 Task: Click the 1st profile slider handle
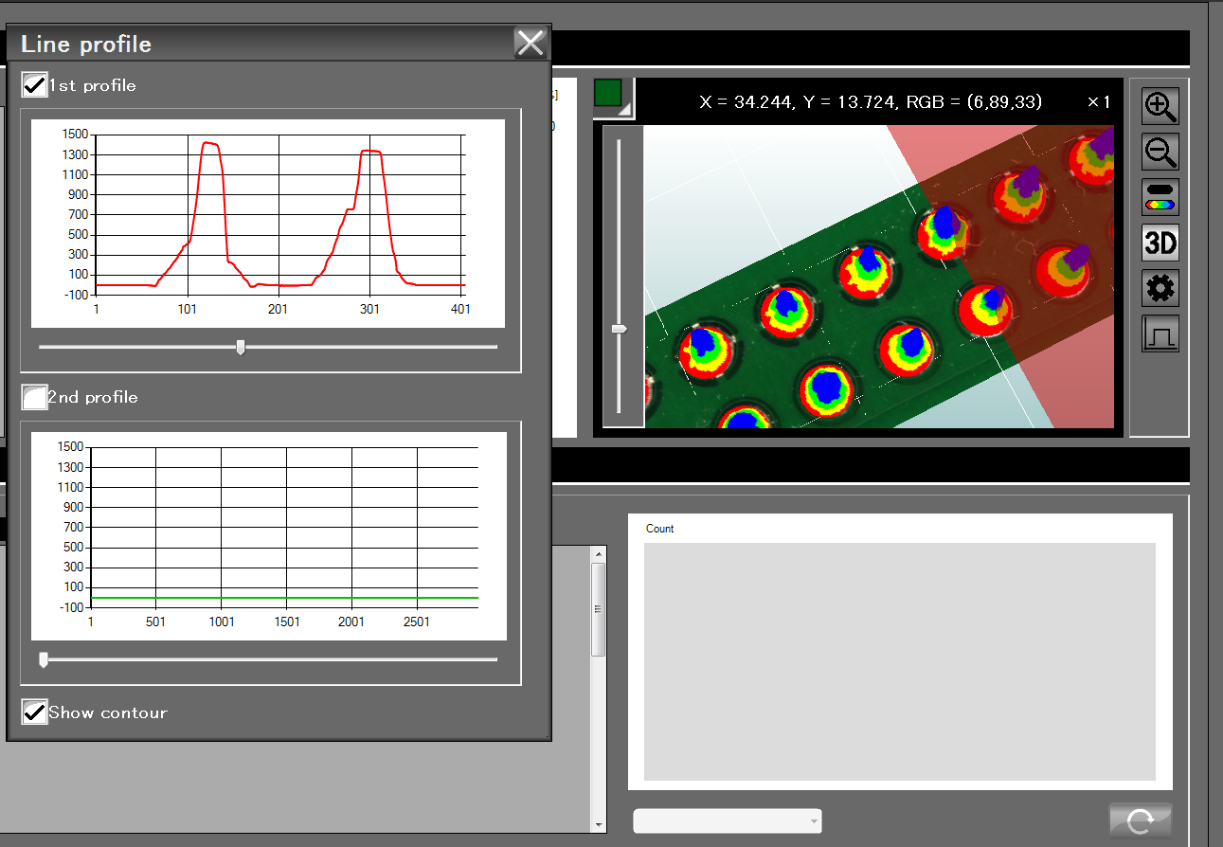click(x=241, y=348)
